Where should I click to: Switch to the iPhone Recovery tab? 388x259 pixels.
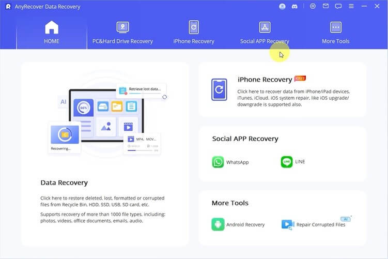(x=194, y=33)
